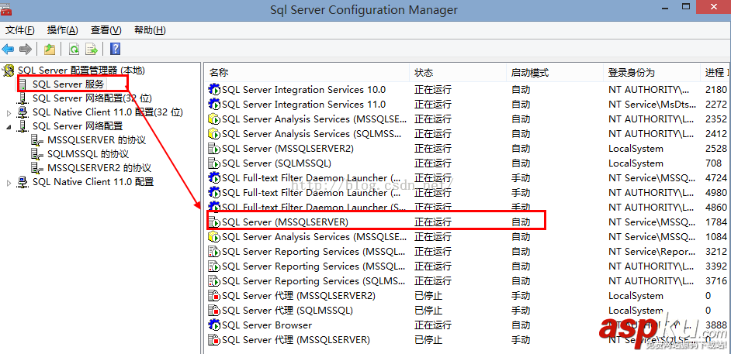The image size is (731, 354).
Task: Click the Refresh toolbar icon
Action: coord(74,50)
